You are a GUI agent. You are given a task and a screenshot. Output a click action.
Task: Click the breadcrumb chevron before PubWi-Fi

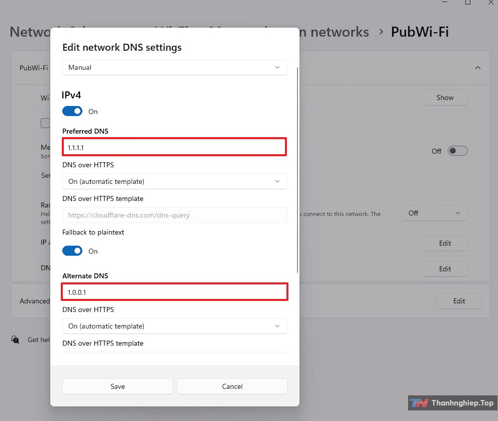coord(381,32)
